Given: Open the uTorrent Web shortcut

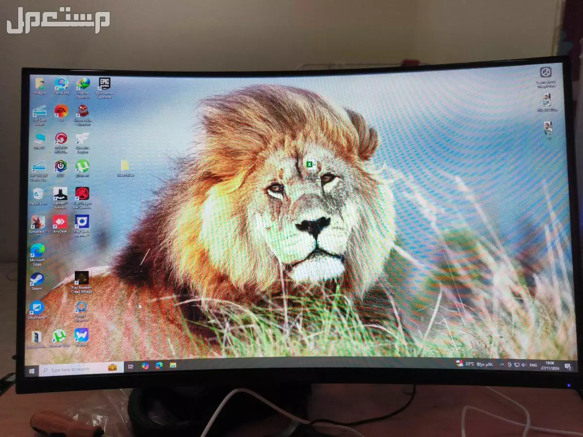Looking at the screenshot, I should pos(59,338).
